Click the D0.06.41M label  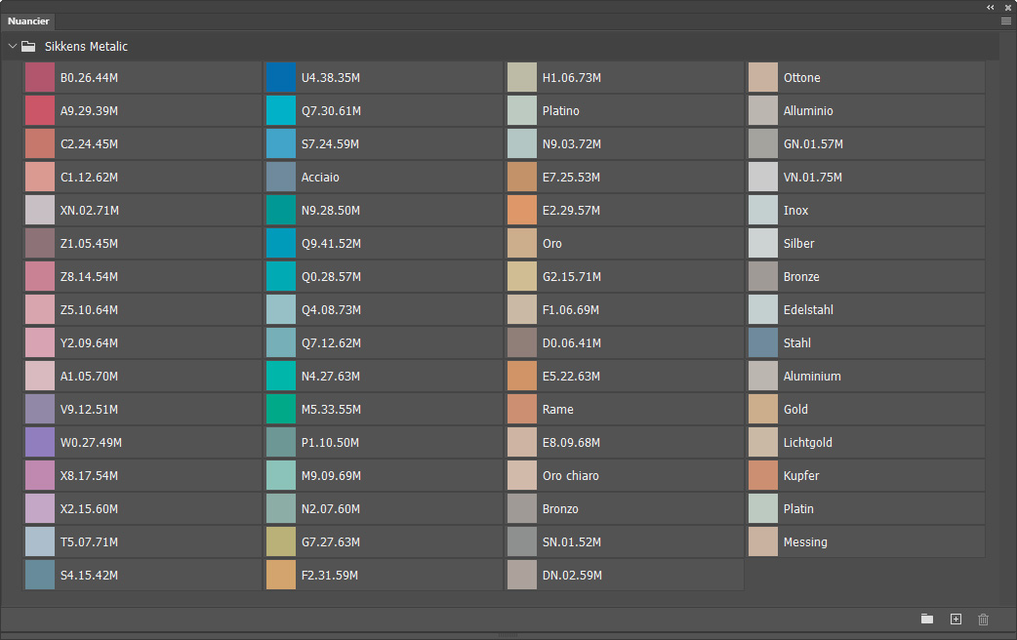pyautogui.click(x=571, y=342)
